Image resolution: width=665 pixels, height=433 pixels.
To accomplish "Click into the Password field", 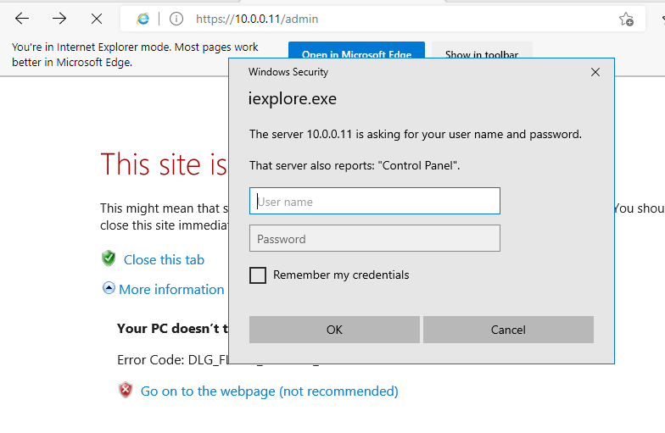I will [374, 239].
